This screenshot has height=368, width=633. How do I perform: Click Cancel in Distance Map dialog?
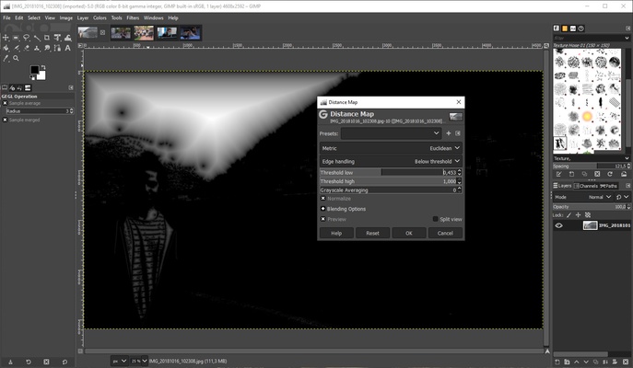coord(445,233)
